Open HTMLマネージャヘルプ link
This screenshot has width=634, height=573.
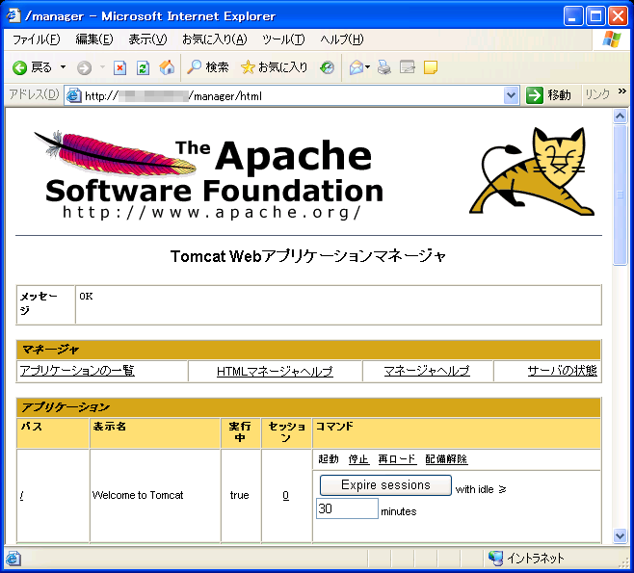275,371
